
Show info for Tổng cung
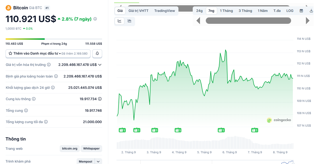[x=26, y=110]
